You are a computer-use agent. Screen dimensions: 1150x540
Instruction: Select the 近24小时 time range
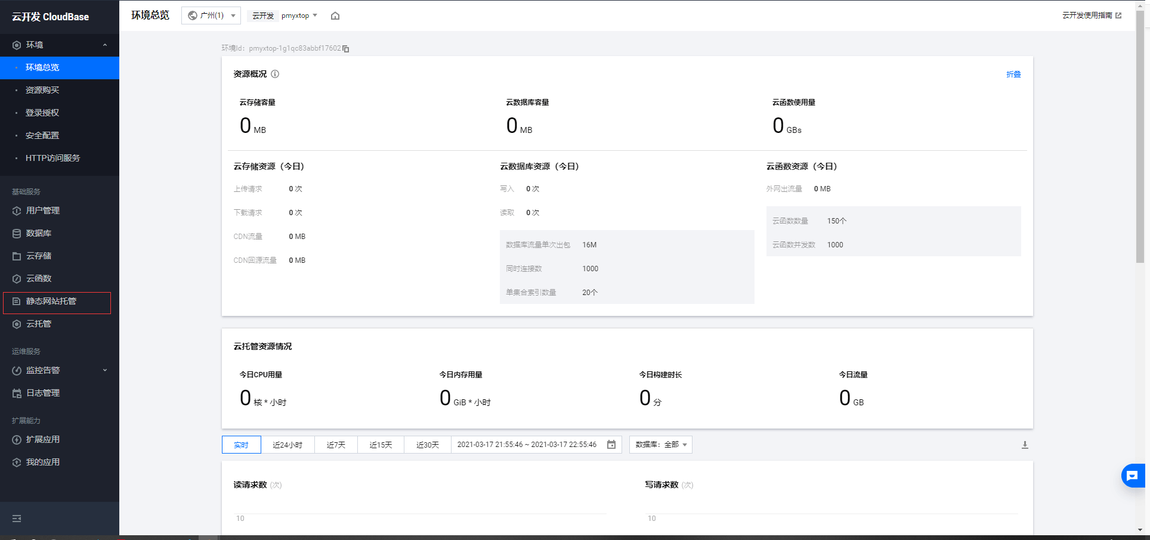(x=287, y=445)
